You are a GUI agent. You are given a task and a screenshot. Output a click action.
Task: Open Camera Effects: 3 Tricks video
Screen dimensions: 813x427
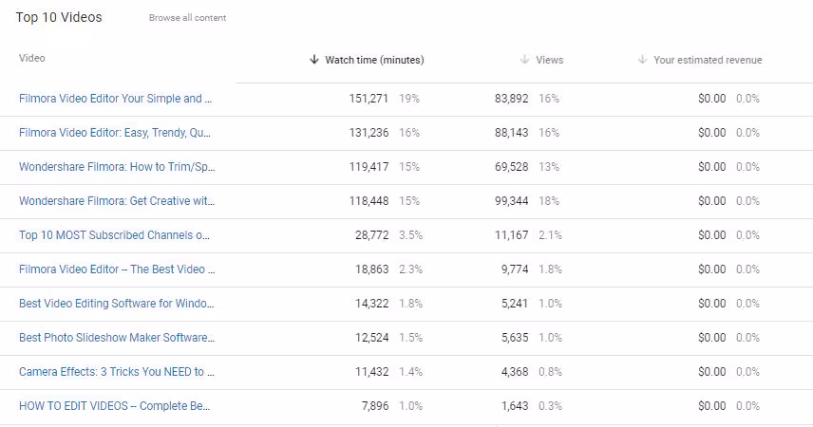pyautogui.click(x=117, y=372)
